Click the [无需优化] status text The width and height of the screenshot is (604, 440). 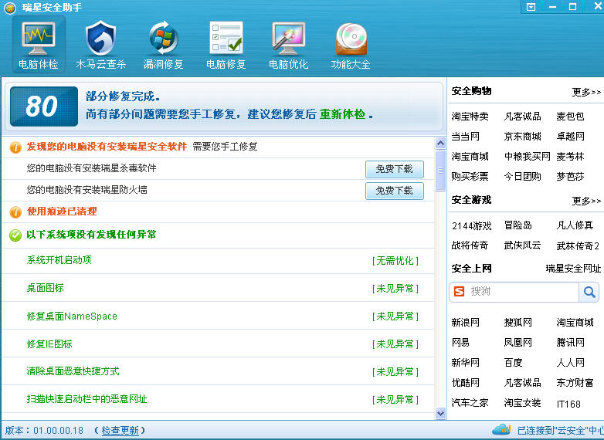click(x=395, y=261)
